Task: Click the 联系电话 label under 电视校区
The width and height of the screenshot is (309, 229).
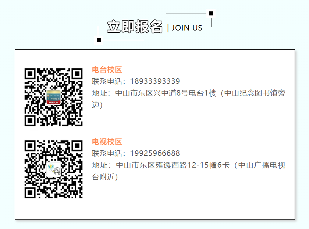Action: (107, 153)
